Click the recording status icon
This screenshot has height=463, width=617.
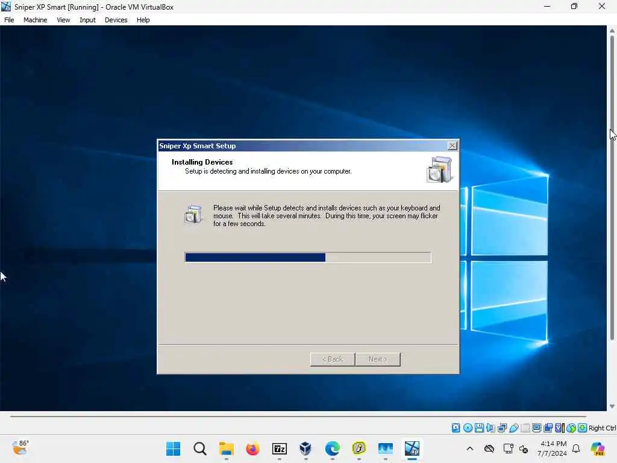click(x=548, y=428)
